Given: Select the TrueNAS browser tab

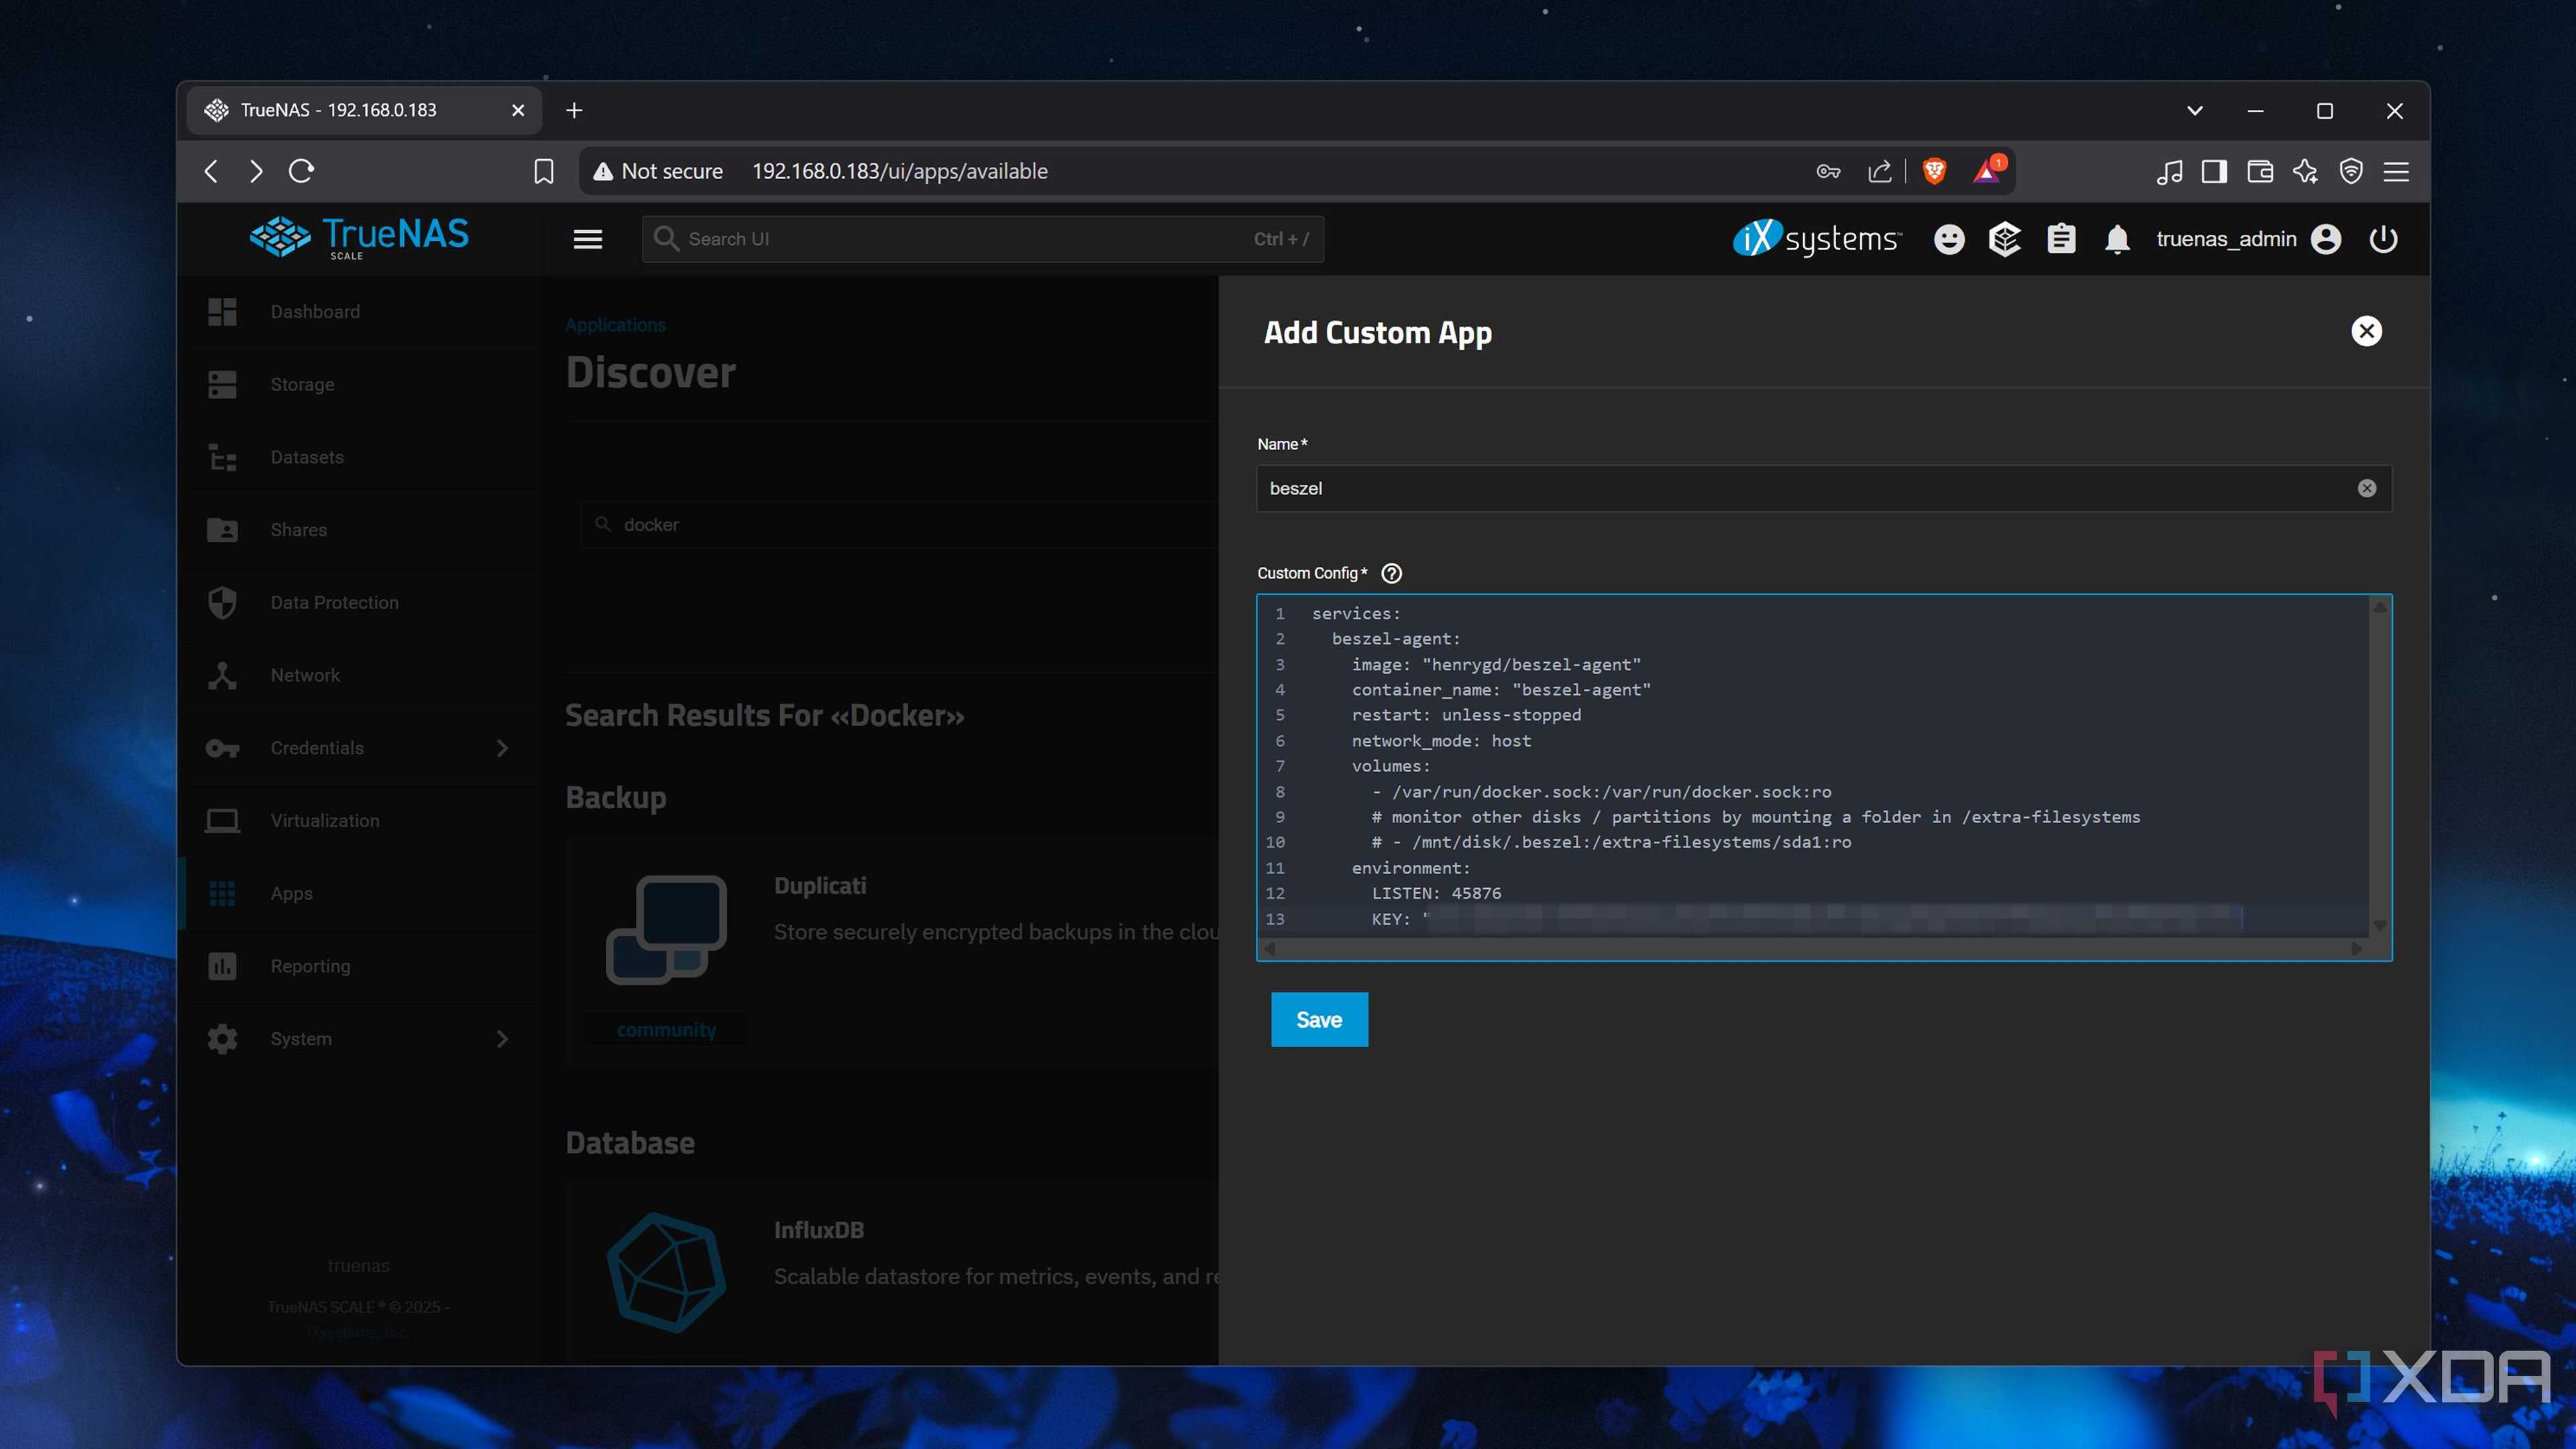Looking at the screenshot, I should (x=338, y=110).
